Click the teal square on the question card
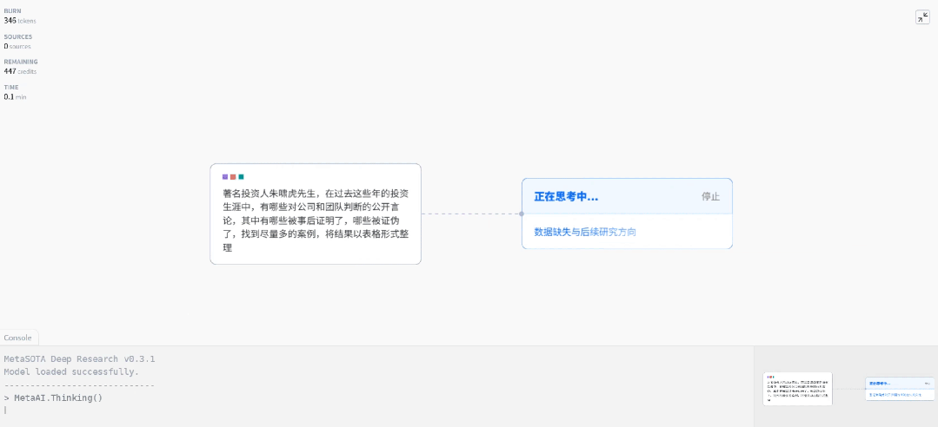Viewport: 938px width, 427px height. click(241, 177)
